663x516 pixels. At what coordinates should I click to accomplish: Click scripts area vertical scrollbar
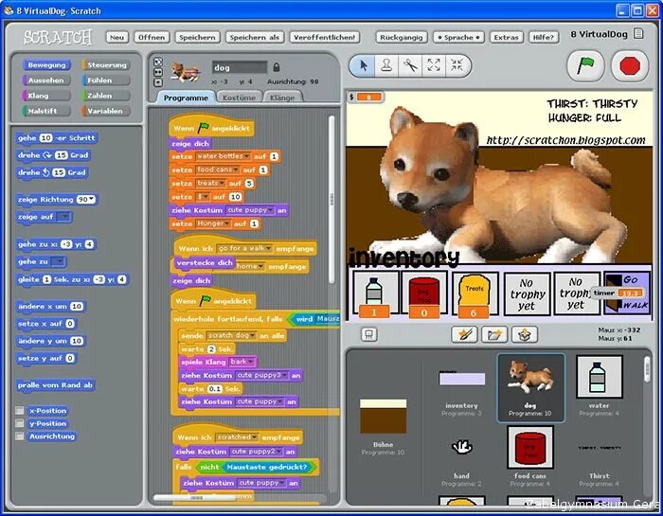[331, 199]
